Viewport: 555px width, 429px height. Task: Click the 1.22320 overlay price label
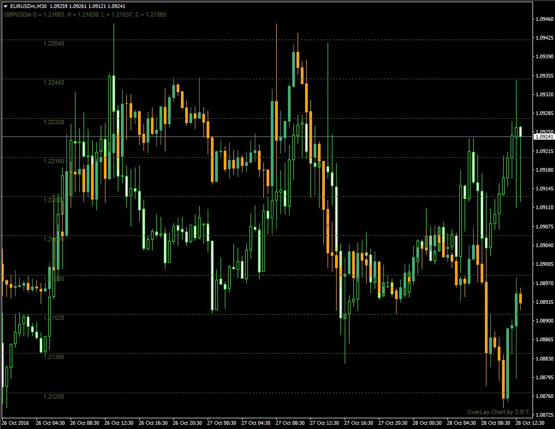[54, 122]
